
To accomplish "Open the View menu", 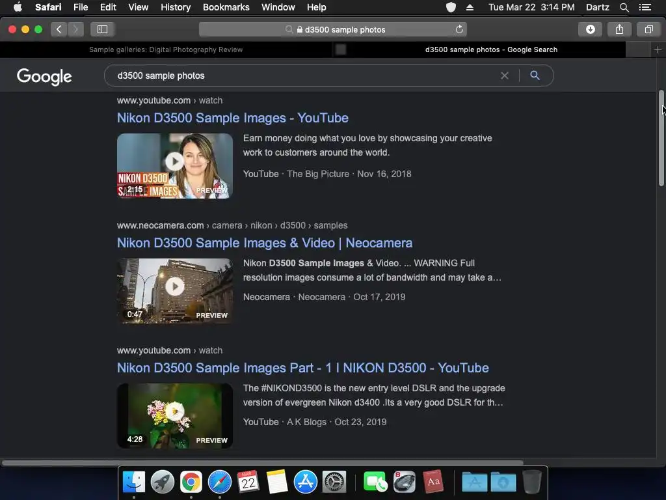I will [138, 7].
